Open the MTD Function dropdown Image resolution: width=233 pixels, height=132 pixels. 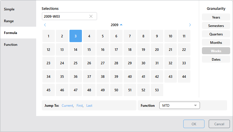click(180, 106)
